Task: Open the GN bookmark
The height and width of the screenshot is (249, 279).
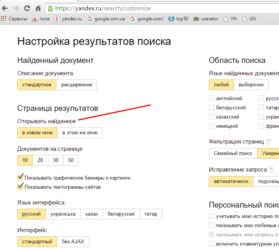Action: coord(249,19)
